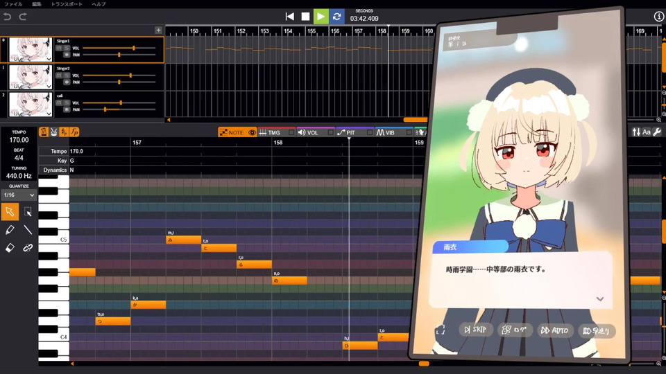Solo the Singer1 track
Image resolution: width=666 pixels, height=374 pixels.
pyautogui.click(x=67, y=48)
